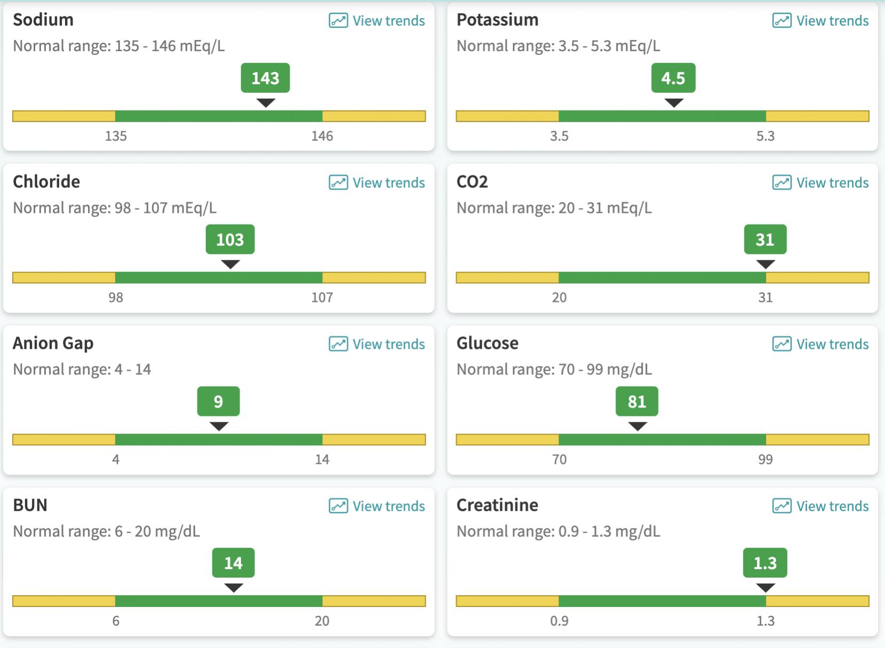Screen dimensions: 885x648
Task: Click the trend chart icon for Chloride
Action: tap(338, 182)
